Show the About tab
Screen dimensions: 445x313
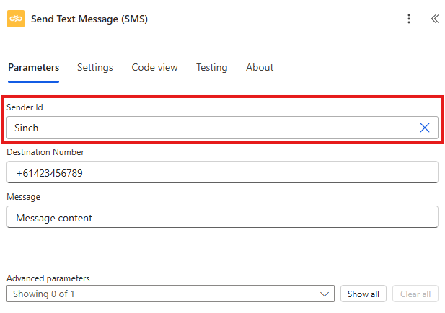[260, 67]
